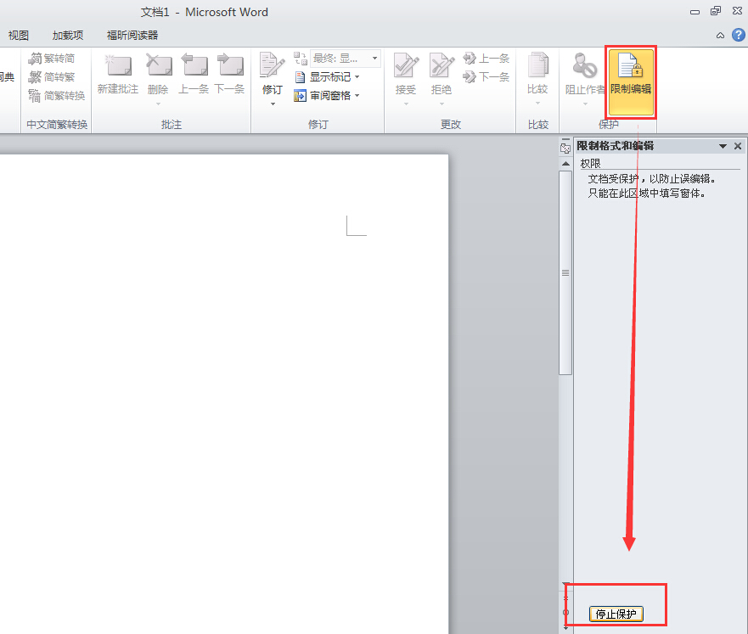Viewport: 748px width, 634px height.
Task: Click the Word Help question mark icon
Action: click(739, 35)
